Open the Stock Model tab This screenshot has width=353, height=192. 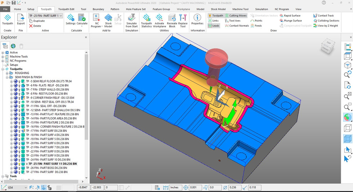[218, 9]
